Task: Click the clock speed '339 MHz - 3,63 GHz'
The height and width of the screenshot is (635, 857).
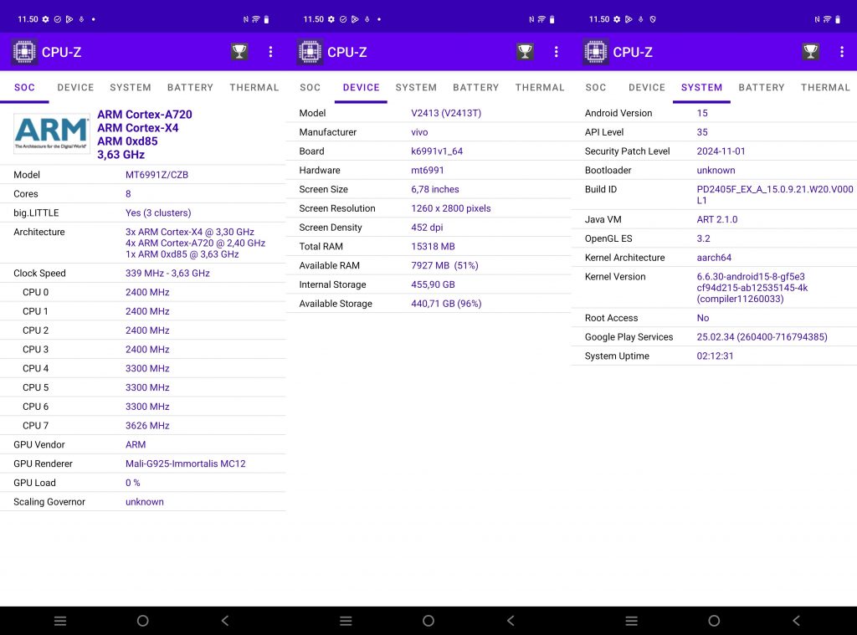Action: pyautogui.click(x=167, y=274)
